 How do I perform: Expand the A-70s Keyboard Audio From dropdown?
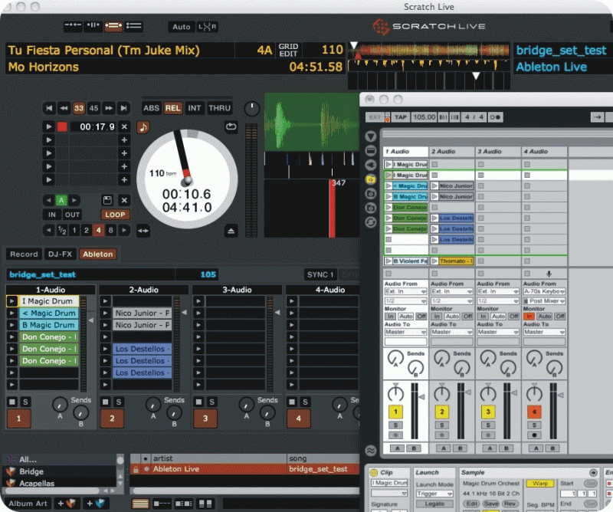(544, 292)
